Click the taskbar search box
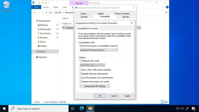This screenshot has height=112, width=199. [39, 109]
